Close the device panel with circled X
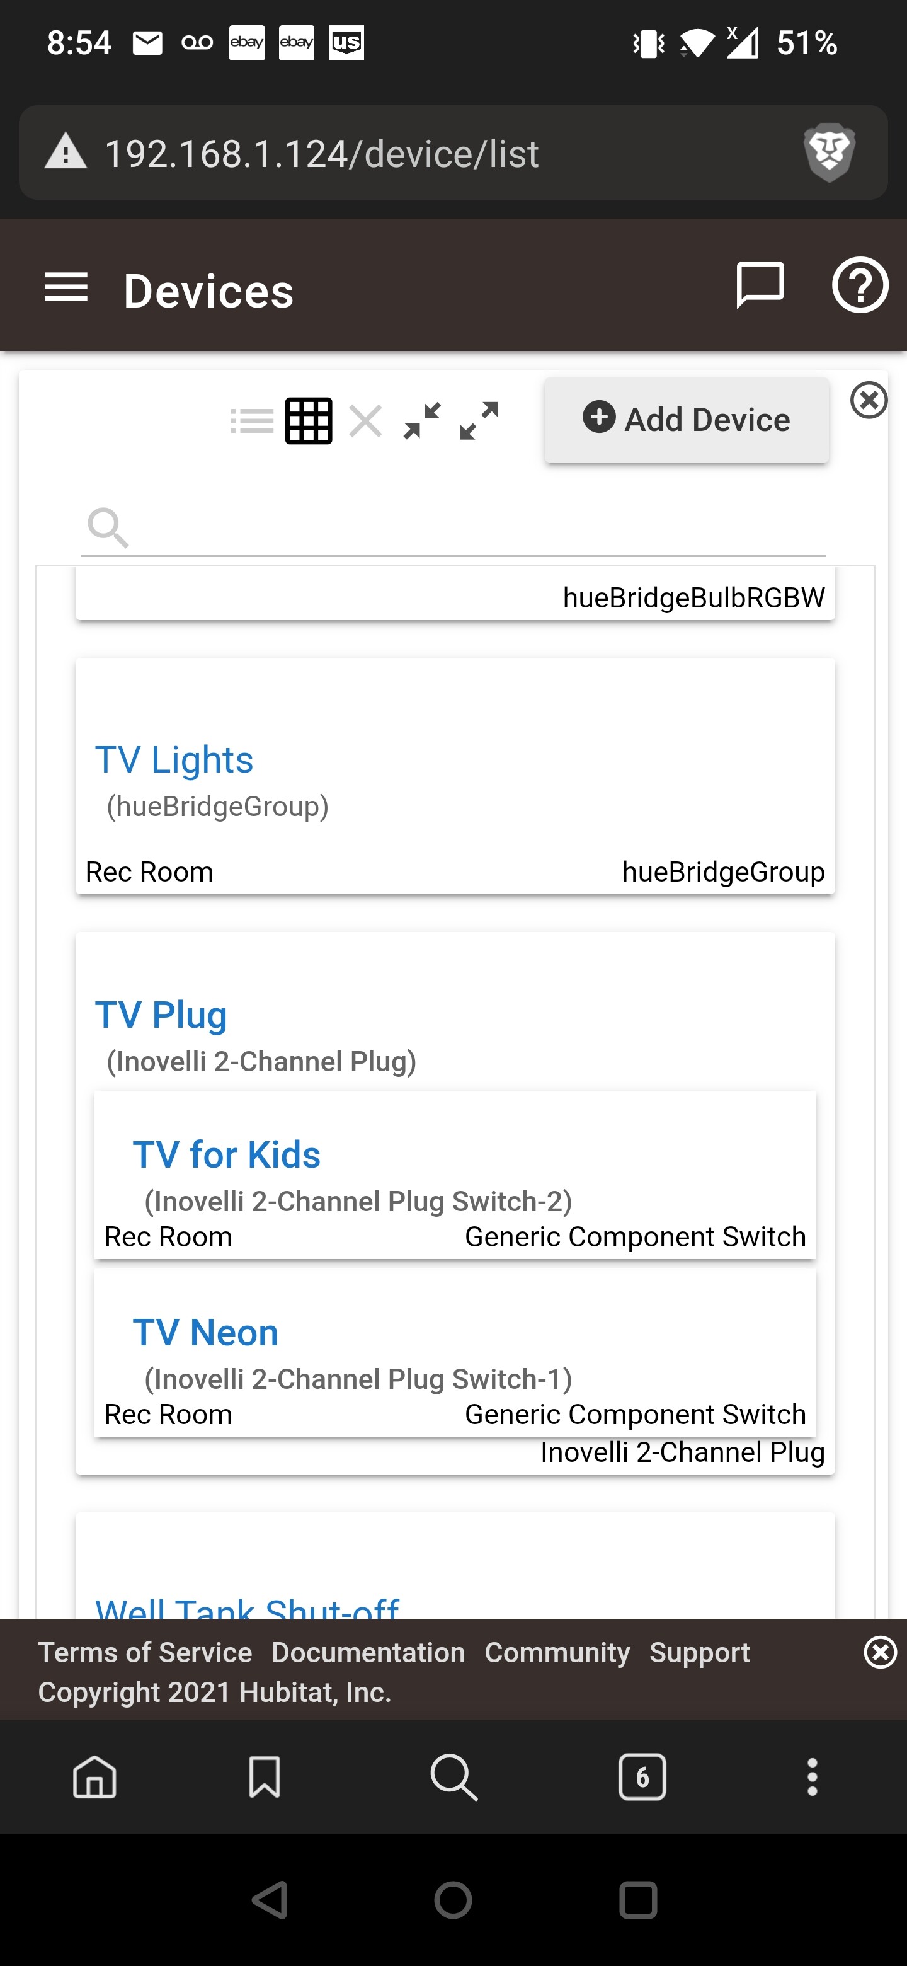The height and width of the screenshot is (1966, 907). coord(869,400)
